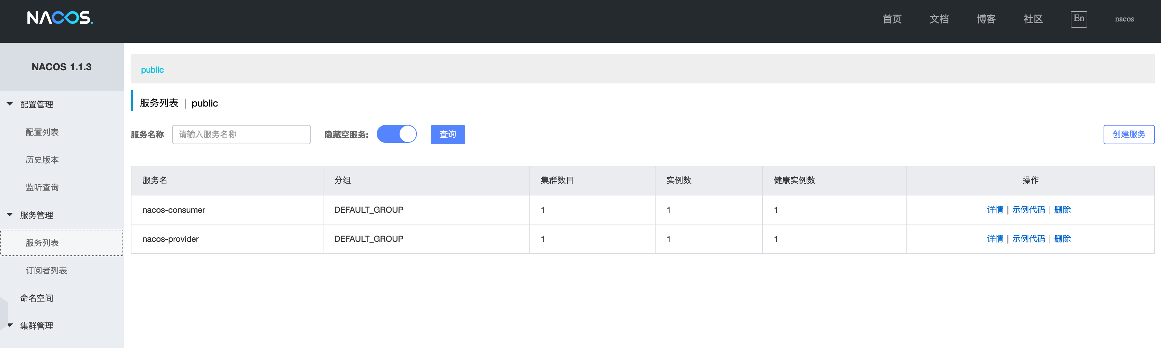Go to 监听查询 page
The height and width of the screenshot is (348, 1161).
pos(42,187)
